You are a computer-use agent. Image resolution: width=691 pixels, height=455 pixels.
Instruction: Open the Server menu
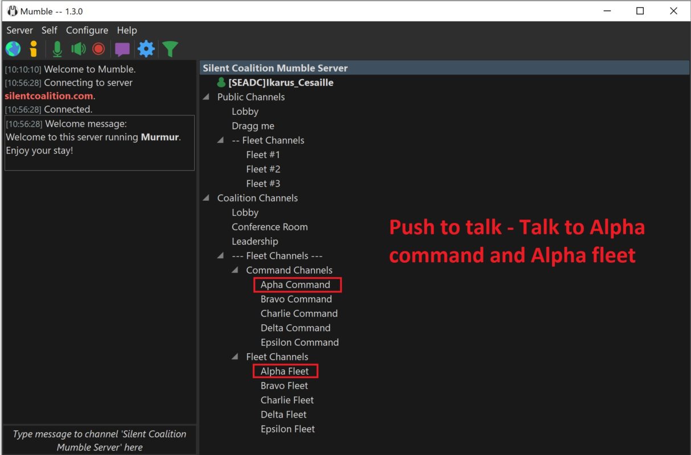[19, 30]
